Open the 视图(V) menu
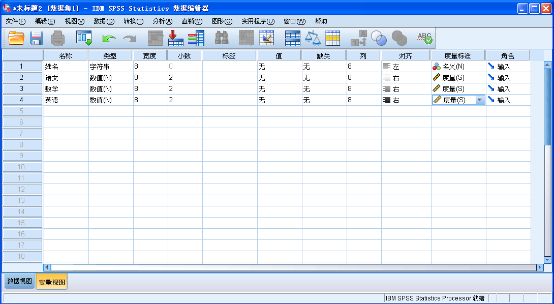The image size is (554, 304). tap(75, 21)
